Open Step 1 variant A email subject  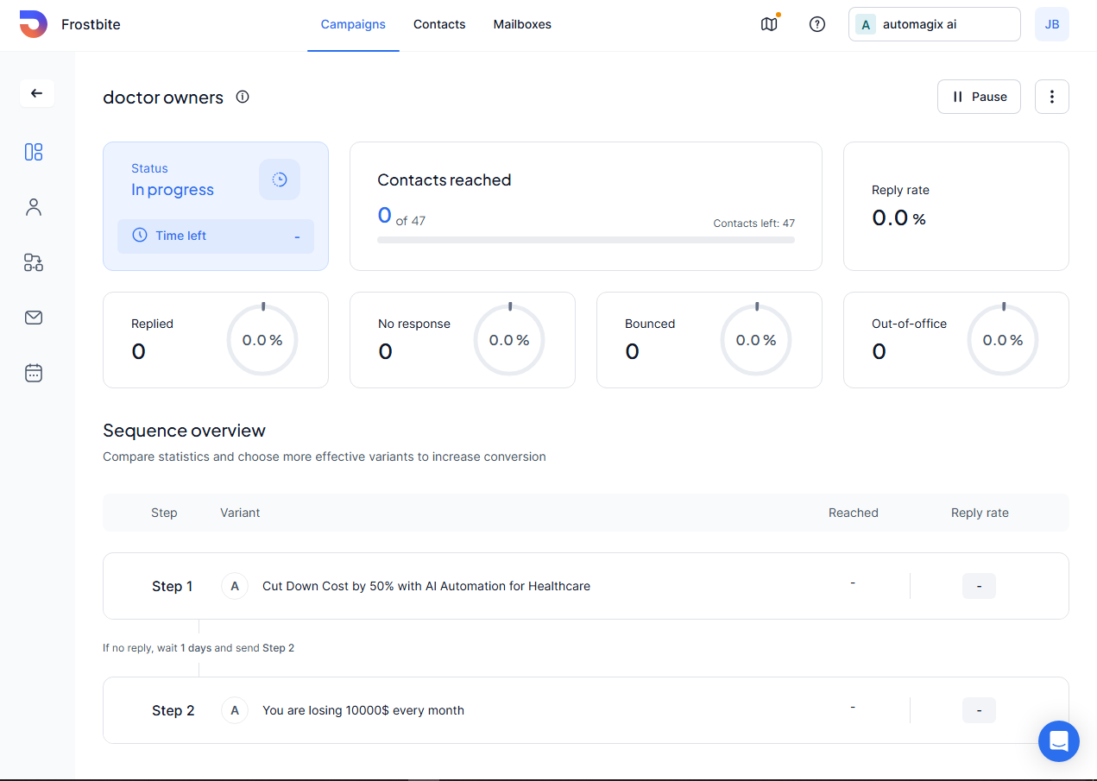(x=426, y=586)
